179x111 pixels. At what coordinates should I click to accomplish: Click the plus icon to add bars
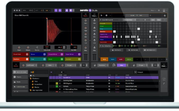[x=150, y=15]
